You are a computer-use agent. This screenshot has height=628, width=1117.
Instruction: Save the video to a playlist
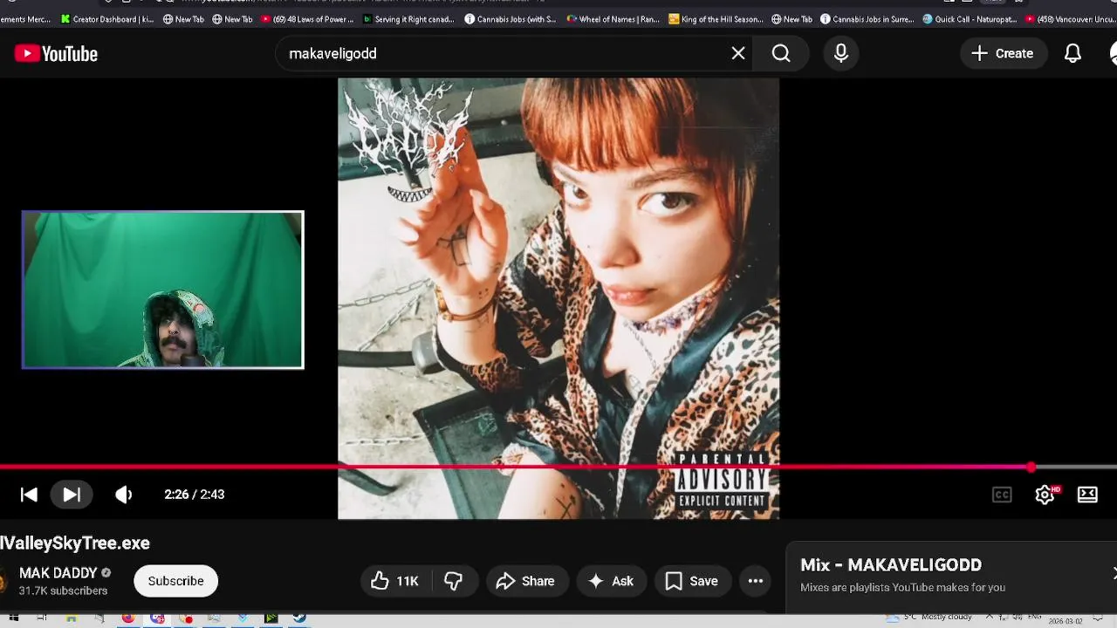pos(692,581)
